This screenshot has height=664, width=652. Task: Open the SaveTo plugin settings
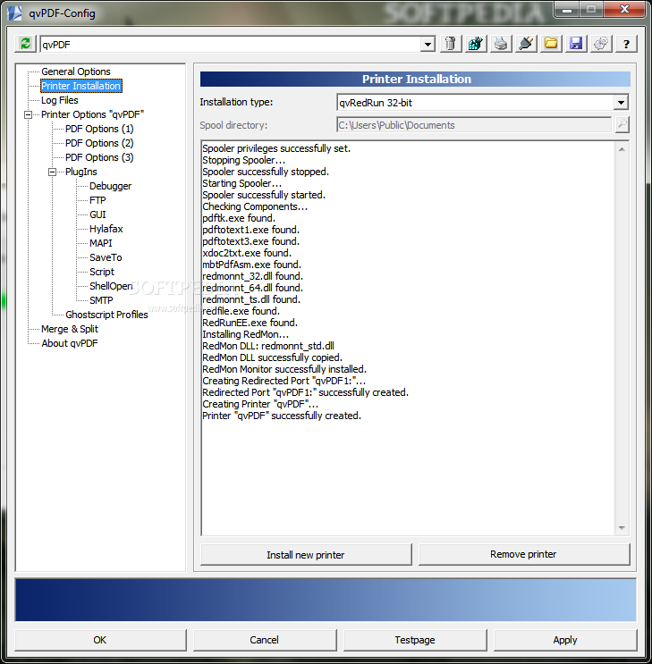click(106, 257)
